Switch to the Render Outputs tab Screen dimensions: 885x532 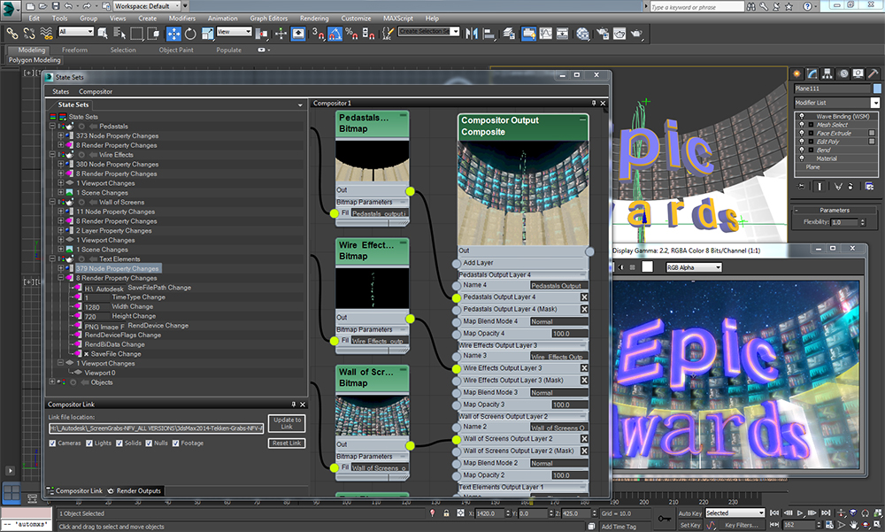tap(135, 490)
